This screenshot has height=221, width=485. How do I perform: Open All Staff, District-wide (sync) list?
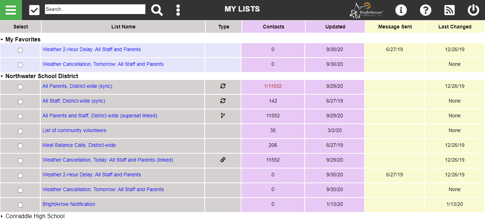[74, 101]
